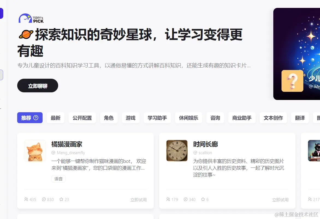The width and height of the screenshot is (320, 219).
Task: Open the 学习助手 category tab
Action: coord(157,118)
